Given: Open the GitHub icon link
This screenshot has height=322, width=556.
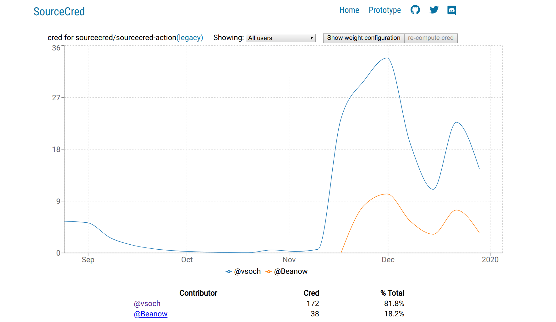Looking at the screenshot, I should coord(415,10).
